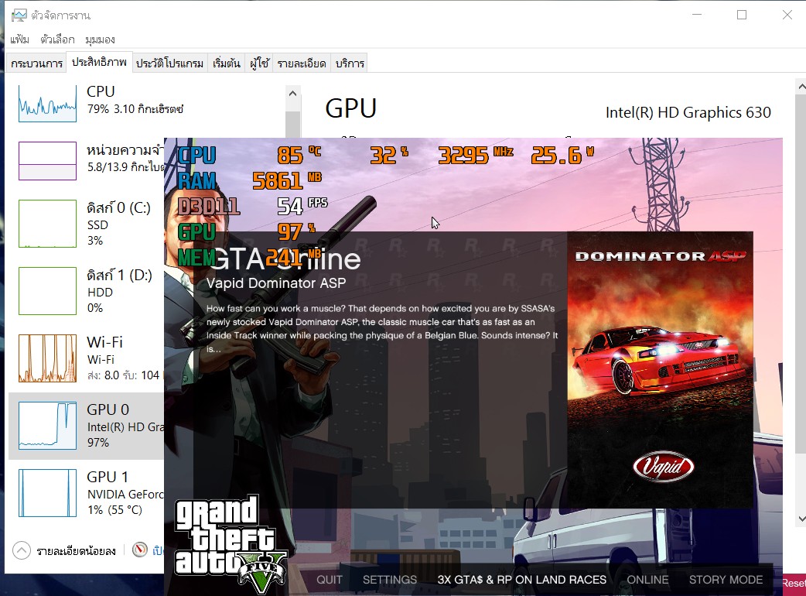This screenshot has height=596, width=806.
Task: Maximize the Task Manager window
Action: [x=742, y=15]
